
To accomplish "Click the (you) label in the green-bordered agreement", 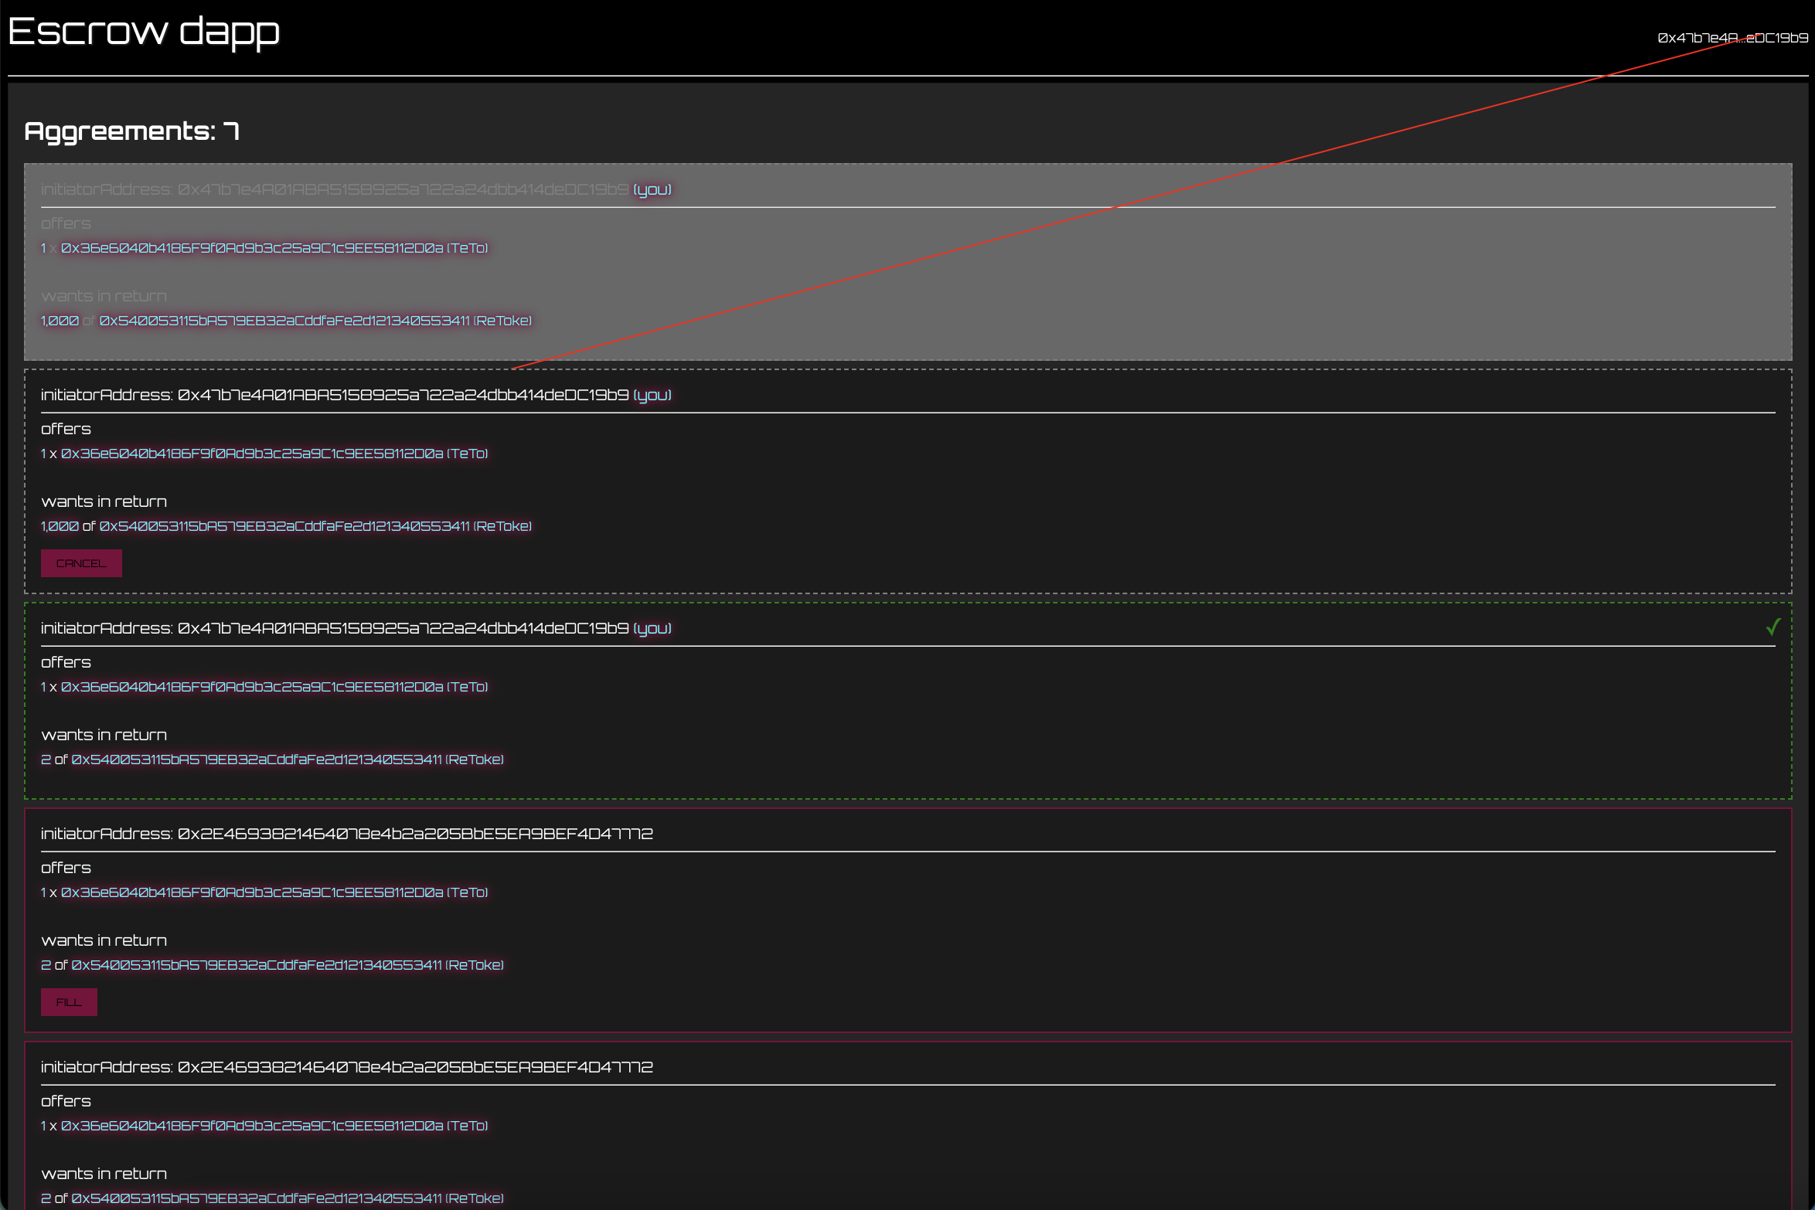I will 652,628.
